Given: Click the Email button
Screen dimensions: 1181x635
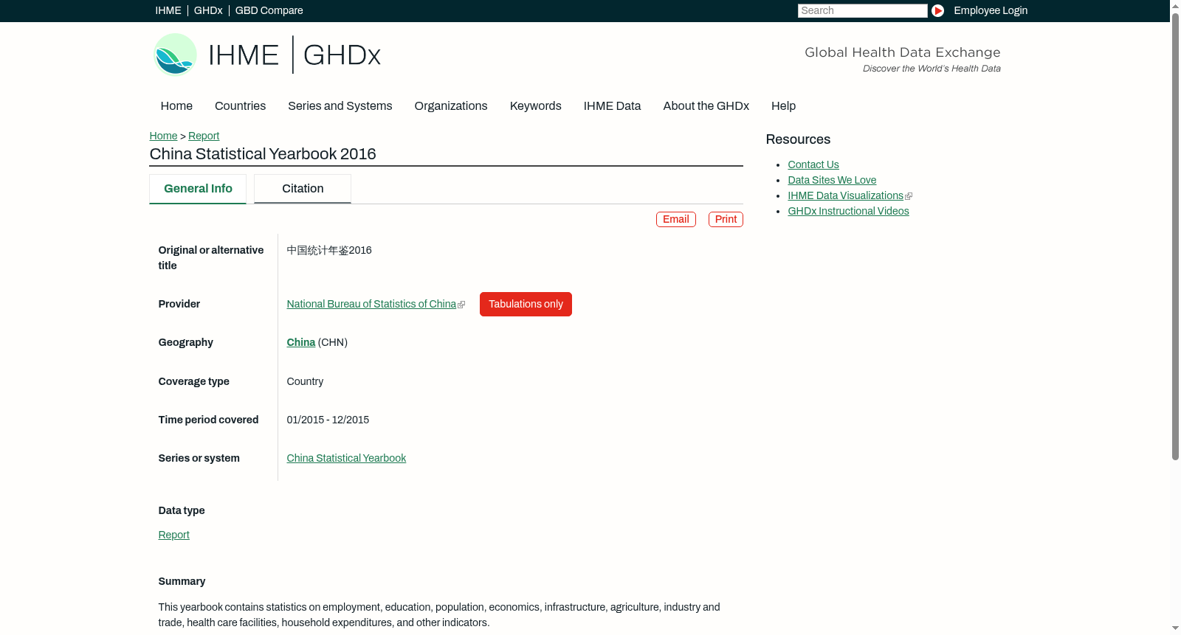Looking at the screenshot, I should [x=676, y=219].
